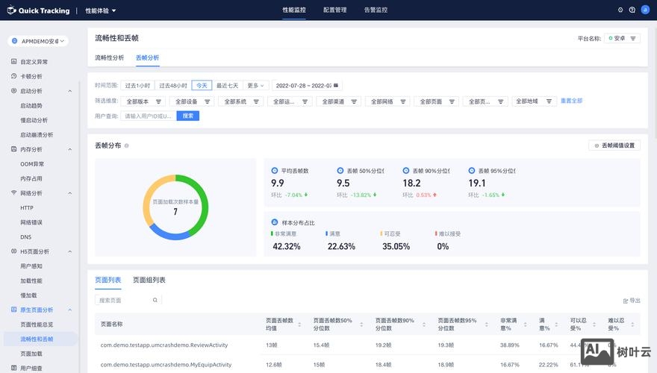Image resolution: width=657 pixels, height=373 pixels.
Task: Open the APMDEMO app selector dropdown
Action: [39, 41]
